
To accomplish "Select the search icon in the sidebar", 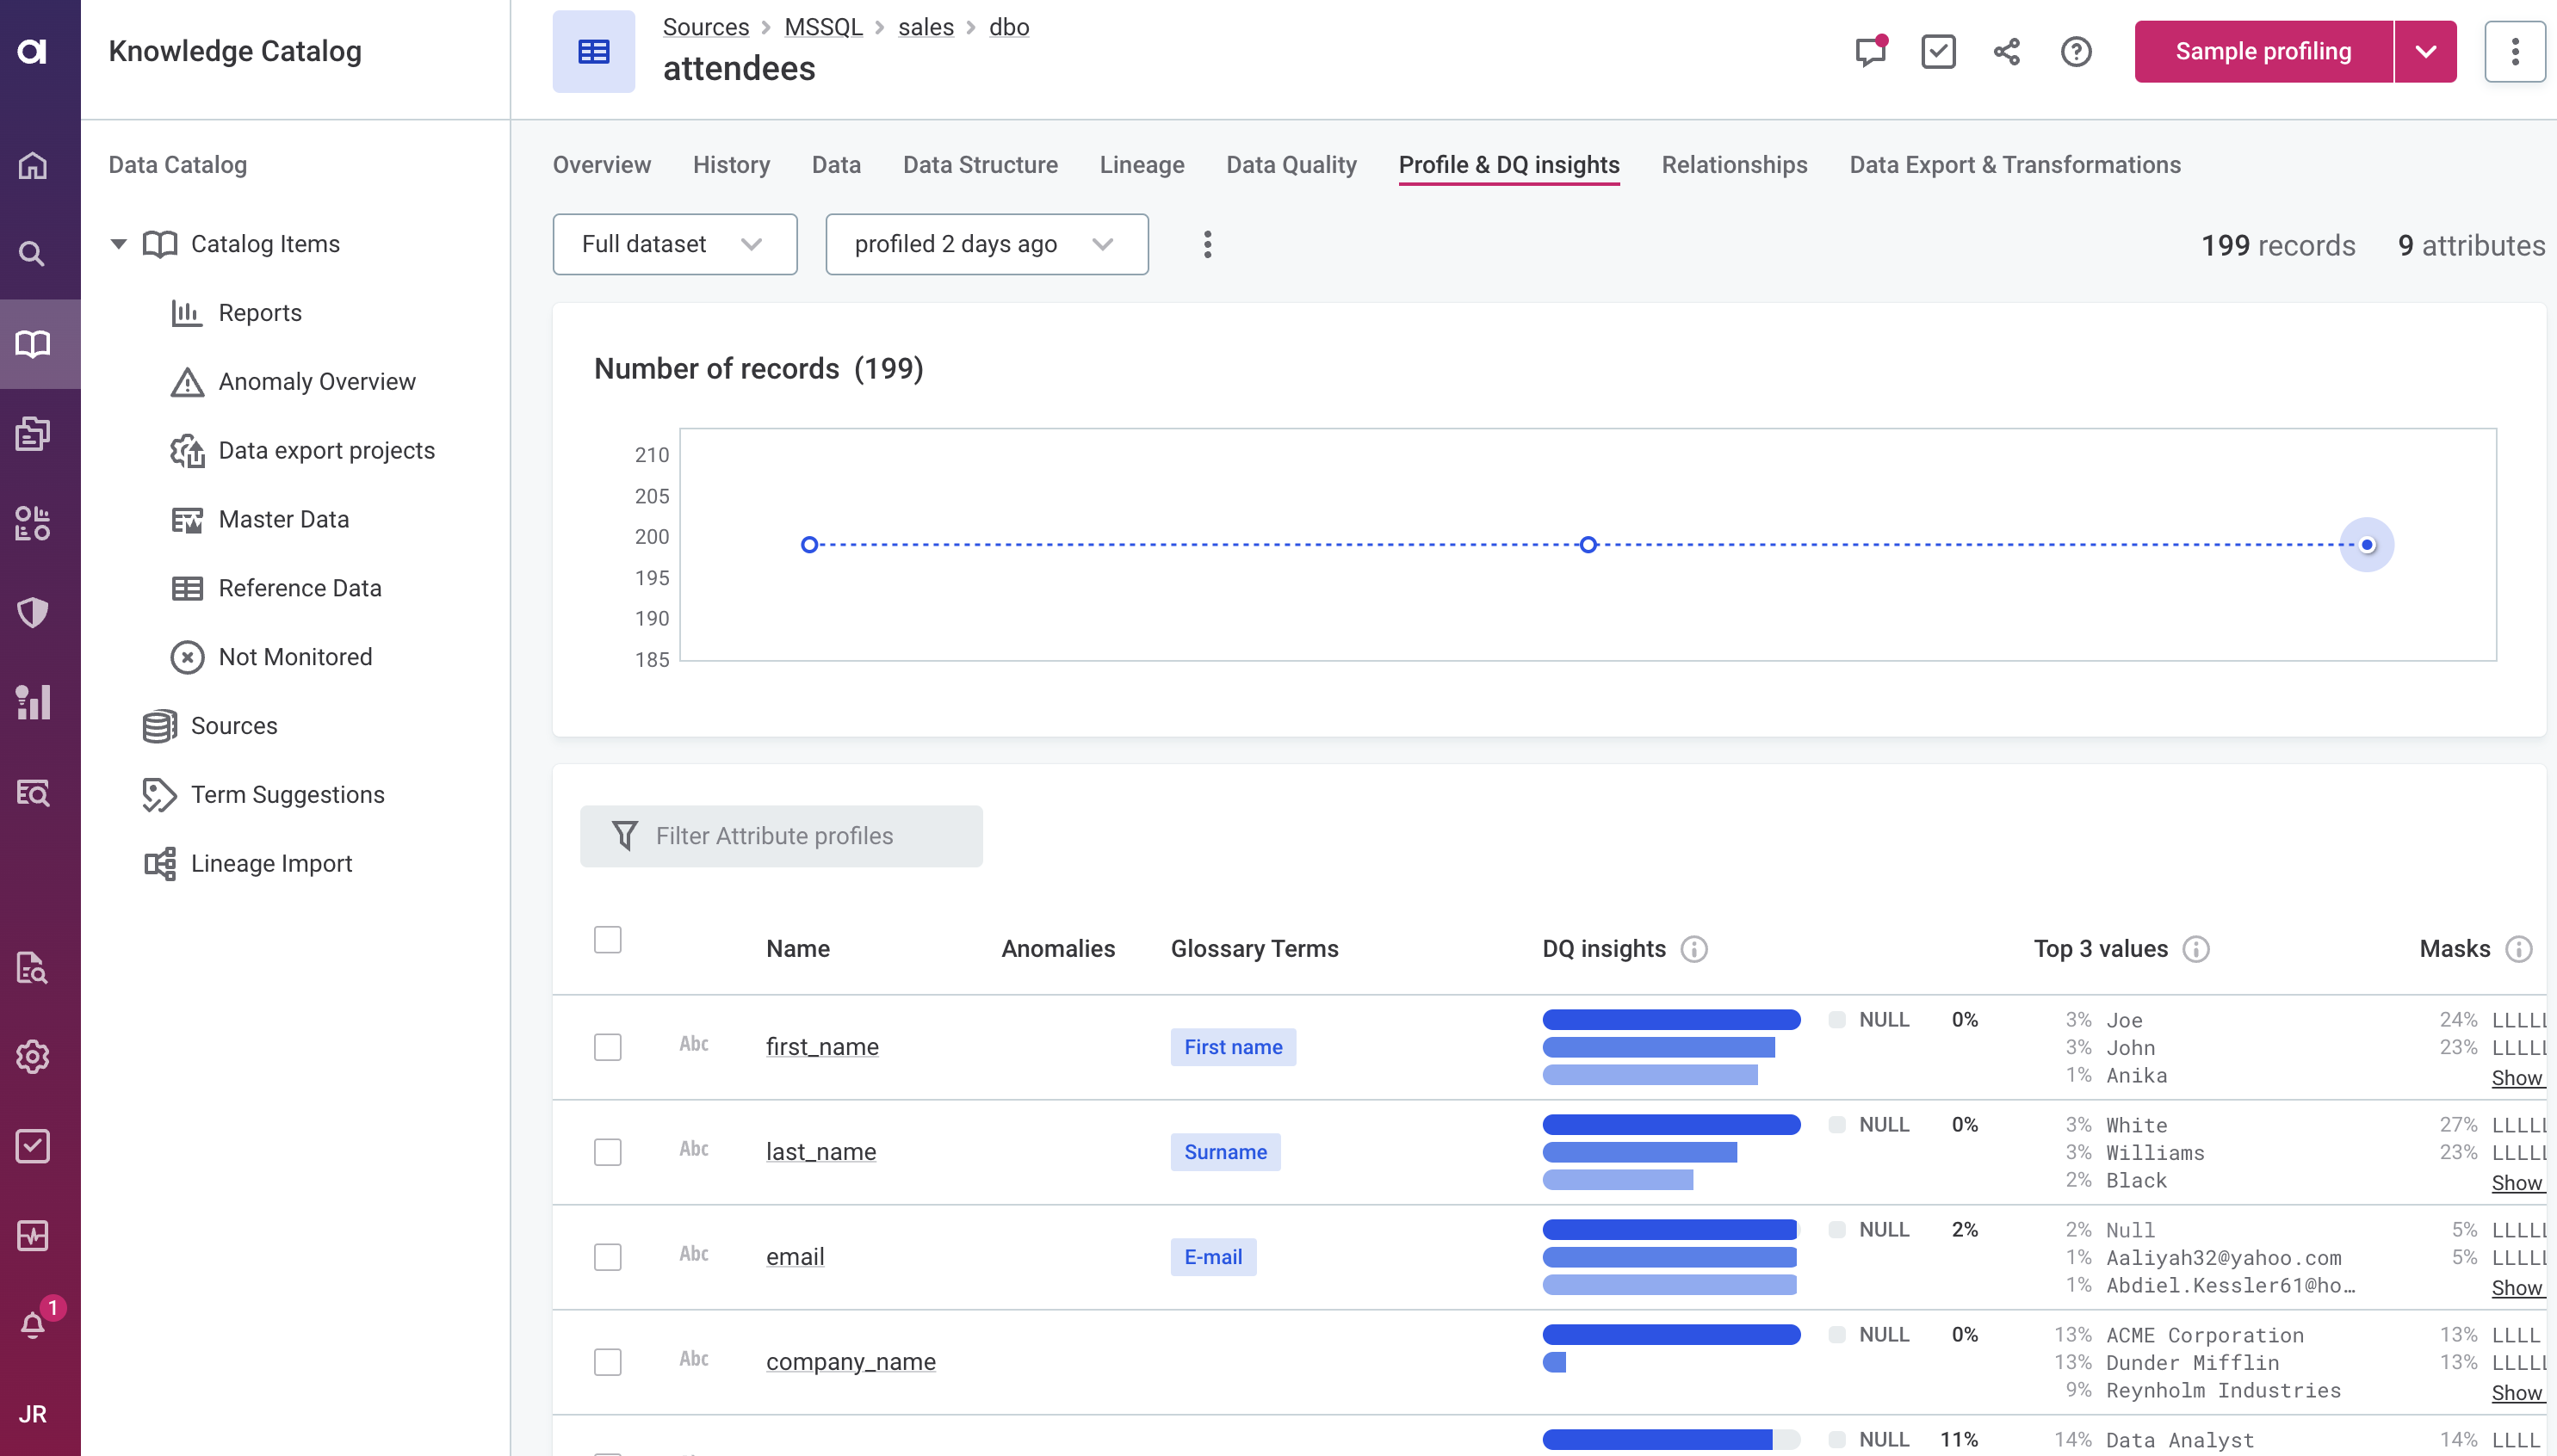I will tap(32, 253).
